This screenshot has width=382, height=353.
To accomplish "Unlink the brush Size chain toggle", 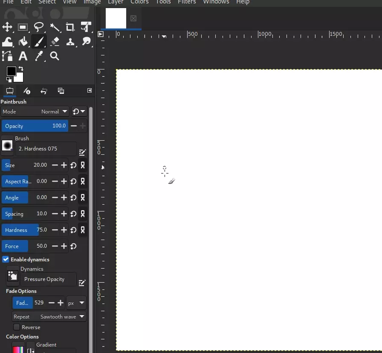I will pos(83,165).
